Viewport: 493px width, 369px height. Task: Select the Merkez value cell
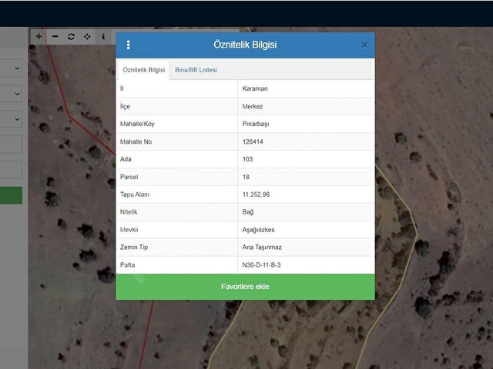pos(307,106)
